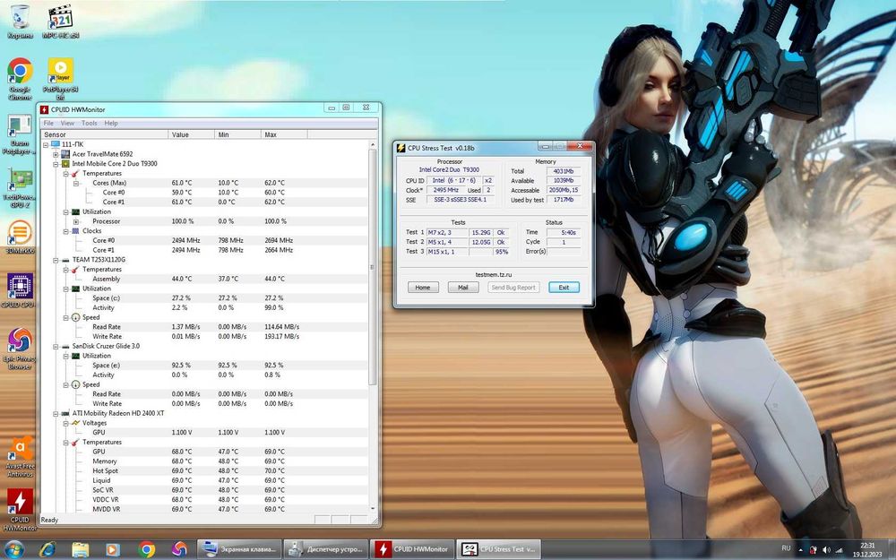Open PotPlayer 64 bit desktop shortcut
The width and height of the screenshot is (896, 560).
(x=61, y=79)
